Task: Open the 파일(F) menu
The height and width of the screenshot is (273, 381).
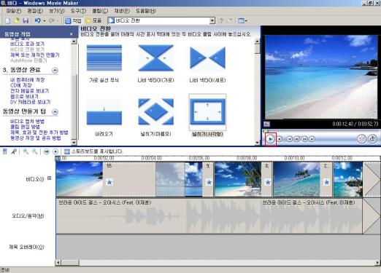Action: point(14,11)
